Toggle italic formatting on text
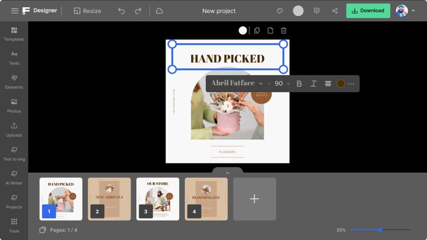427x240 pixels. coord(314,83)
